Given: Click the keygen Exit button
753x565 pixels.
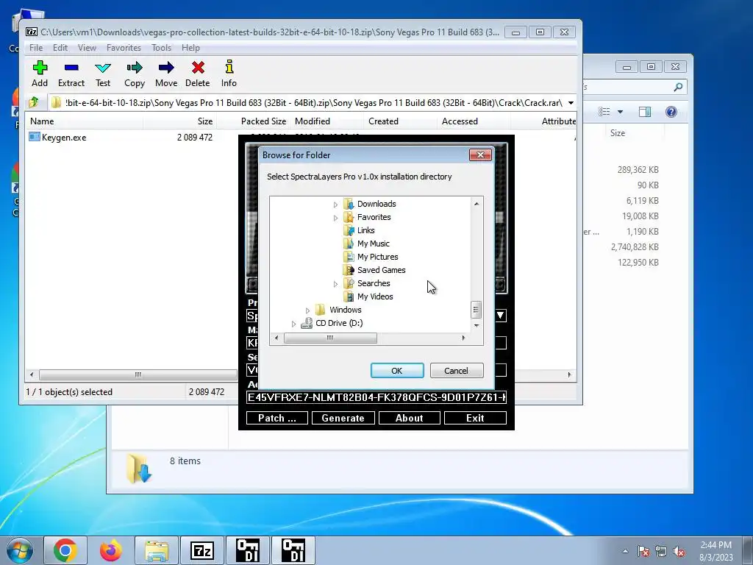Looking at the screenshot, I should pyautogui.click(x=475, y=418).
